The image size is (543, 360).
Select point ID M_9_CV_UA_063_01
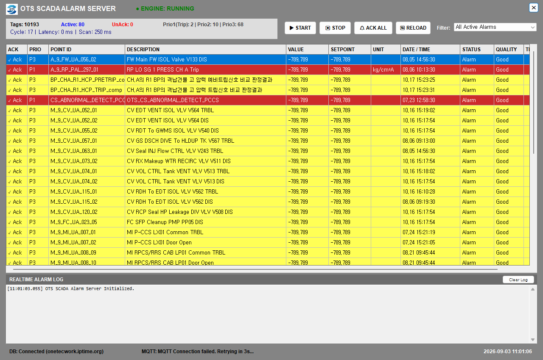pos(87,151)
